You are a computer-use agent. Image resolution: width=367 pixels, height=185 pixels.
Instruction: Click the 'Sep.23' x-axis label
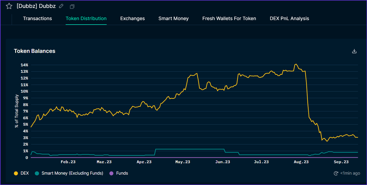point(341,162)
